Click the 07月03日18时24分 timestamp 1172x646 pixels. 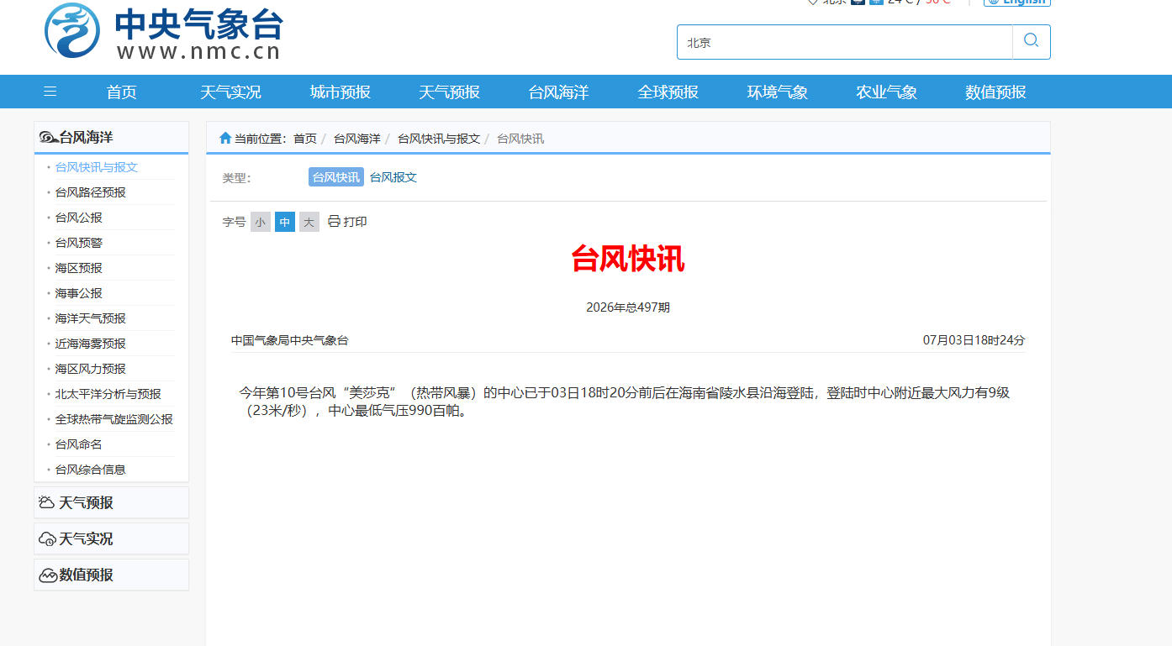pos(974,340)
